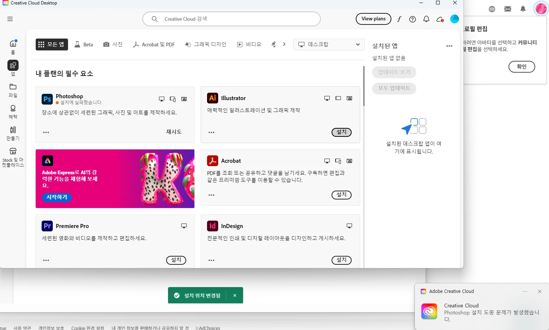
Task: Open Photoshop card more options menu
Action: pos(46,132)
